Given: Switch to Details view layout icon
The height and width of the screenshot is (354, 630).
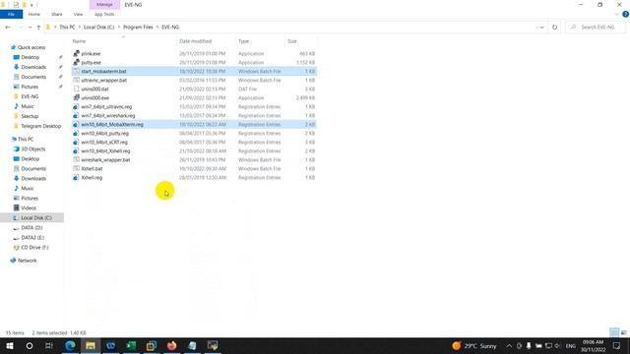Looking at the screenshot, I should (614, 332).
